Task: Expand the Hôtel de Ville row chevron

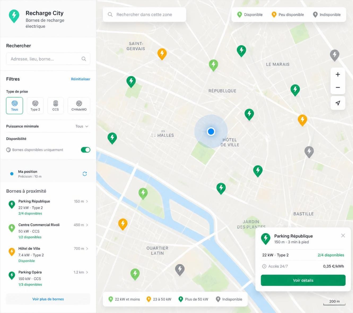Action: (87, 249)
